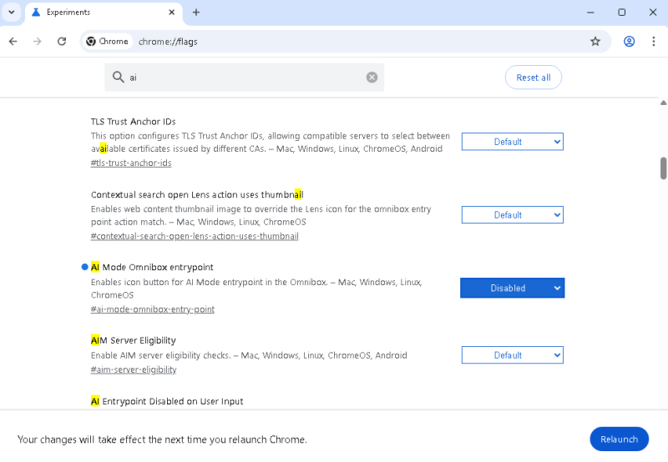Viewport: 668px width, 462px height.
Task: Open the AI Mode Omnibox entrypoint dropdown
Action: [x=513, y=288]
